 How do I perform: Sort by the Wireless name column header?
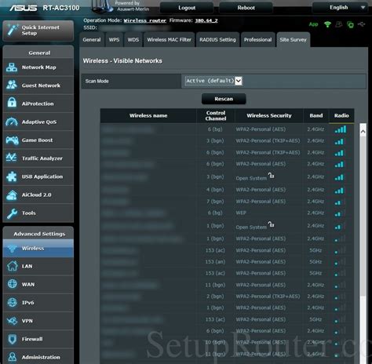click(148, 115)
